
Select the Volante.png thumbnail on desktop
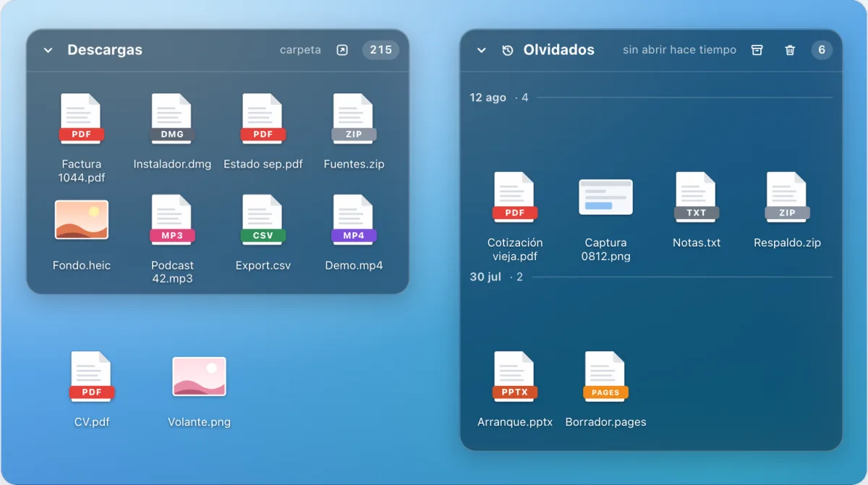tap(199, 377)
